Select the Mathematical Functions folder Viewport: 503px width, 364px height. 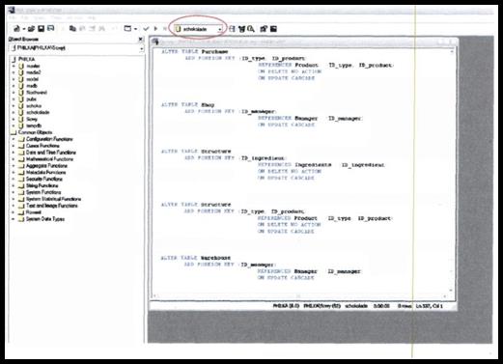(49, 159)
